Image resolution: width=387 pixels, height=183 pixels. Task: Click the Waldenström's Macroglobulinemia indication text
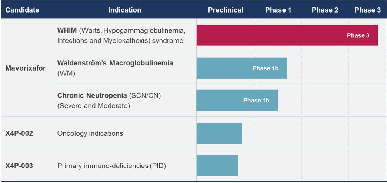[115, 68]
